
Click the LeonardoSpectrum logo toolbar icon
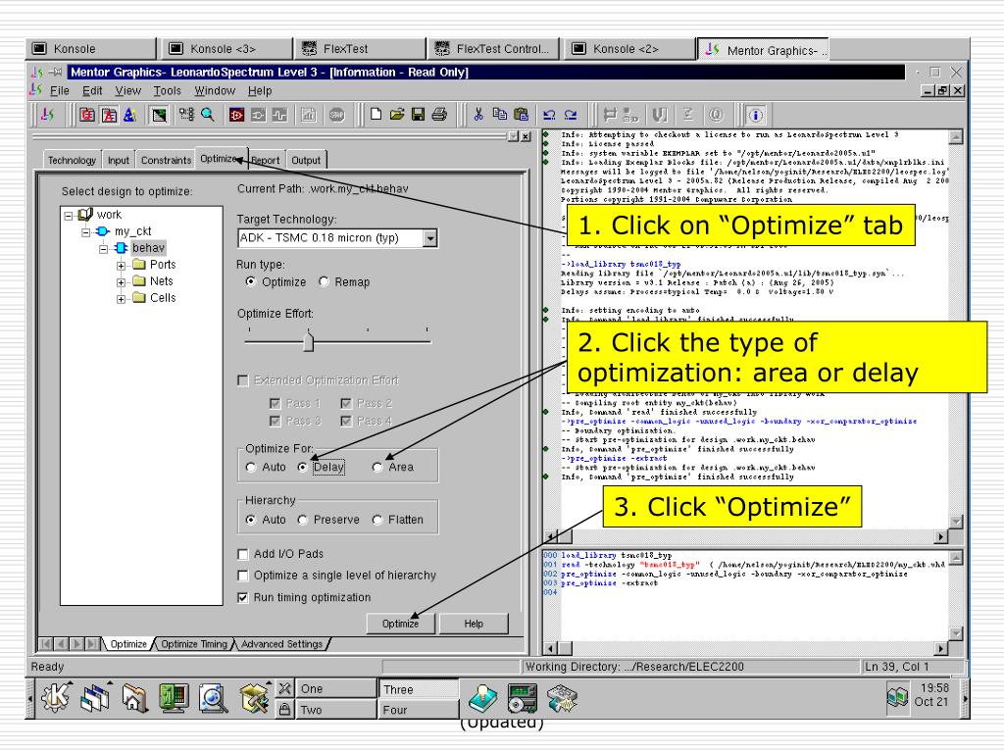tap(47, 115)
